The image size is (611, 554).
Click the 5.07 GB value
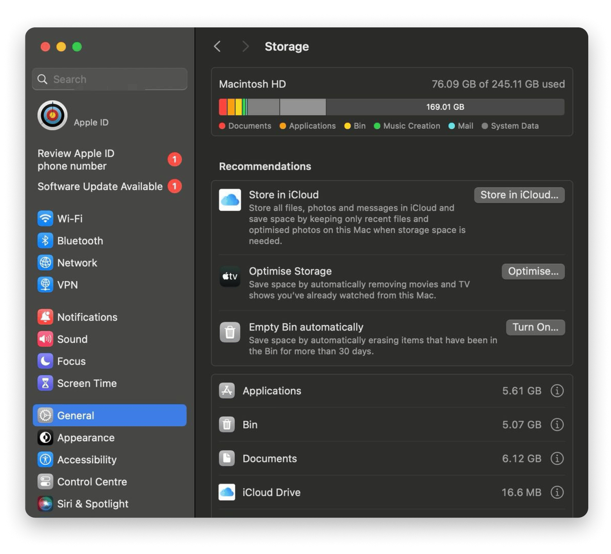coord(522,424)
